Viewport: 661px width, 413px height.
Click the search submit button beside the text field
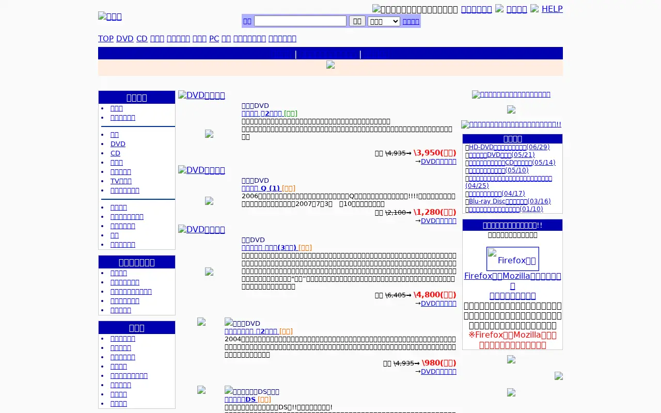(x=357, y=21)
